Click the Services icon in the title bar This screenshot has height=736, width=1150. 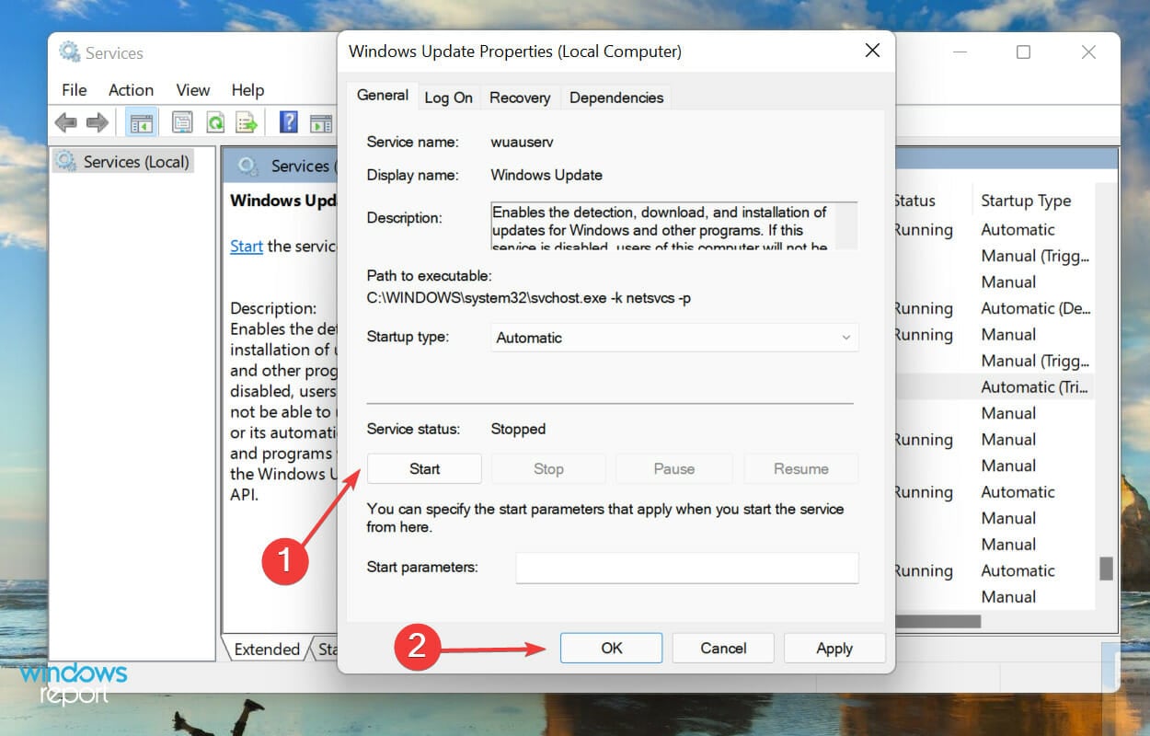click(69, 52)
